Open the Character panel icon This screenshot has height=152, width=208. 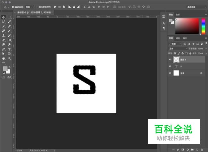tap(164, 24)
